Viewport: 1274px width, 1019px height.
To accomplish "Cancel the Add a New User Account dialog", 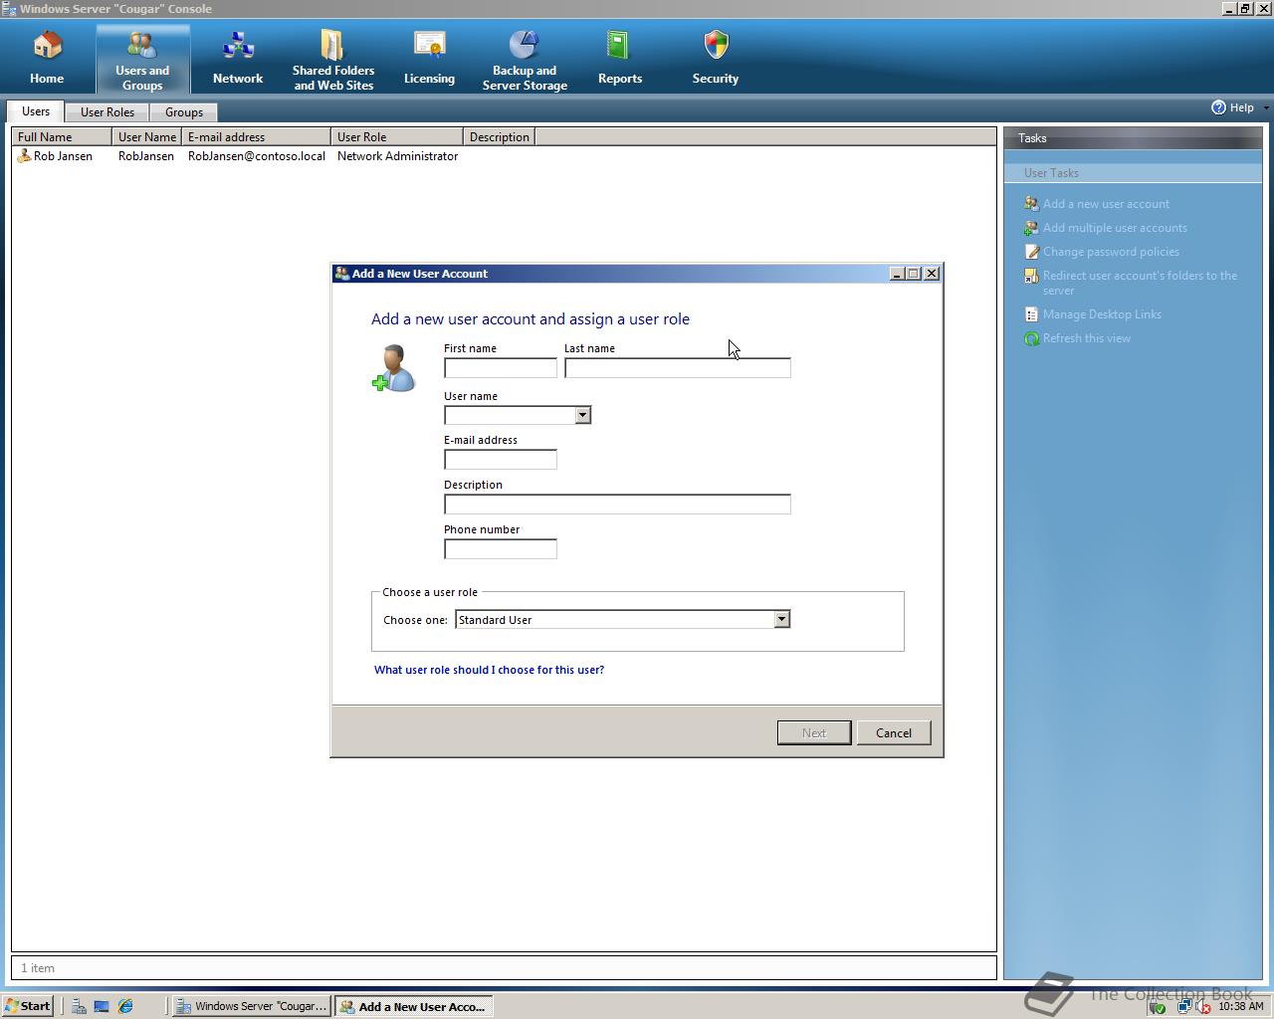I will coord(894,732).
